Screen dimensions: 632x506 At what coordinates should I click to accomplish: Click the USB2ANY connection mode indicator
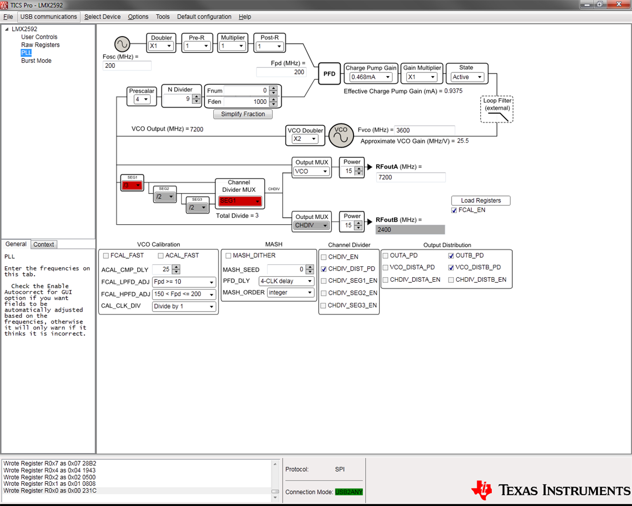coord(349,492)
